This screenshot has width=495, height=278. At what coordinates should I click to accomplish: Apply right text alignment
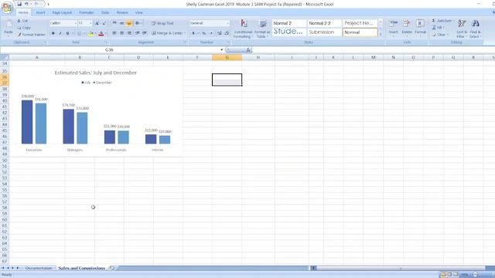coord(129,33)
